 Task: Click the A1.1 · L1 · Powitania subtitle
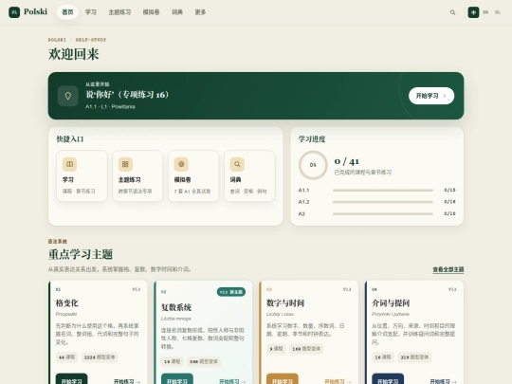pyautogui.click(x=110, y=107)
